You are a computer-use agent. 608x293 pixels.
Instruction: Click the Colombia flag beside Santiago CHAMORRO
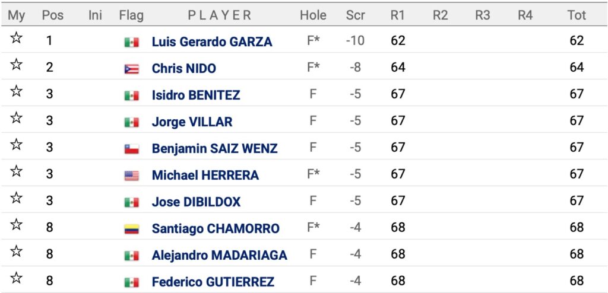(x=131, y=229)
